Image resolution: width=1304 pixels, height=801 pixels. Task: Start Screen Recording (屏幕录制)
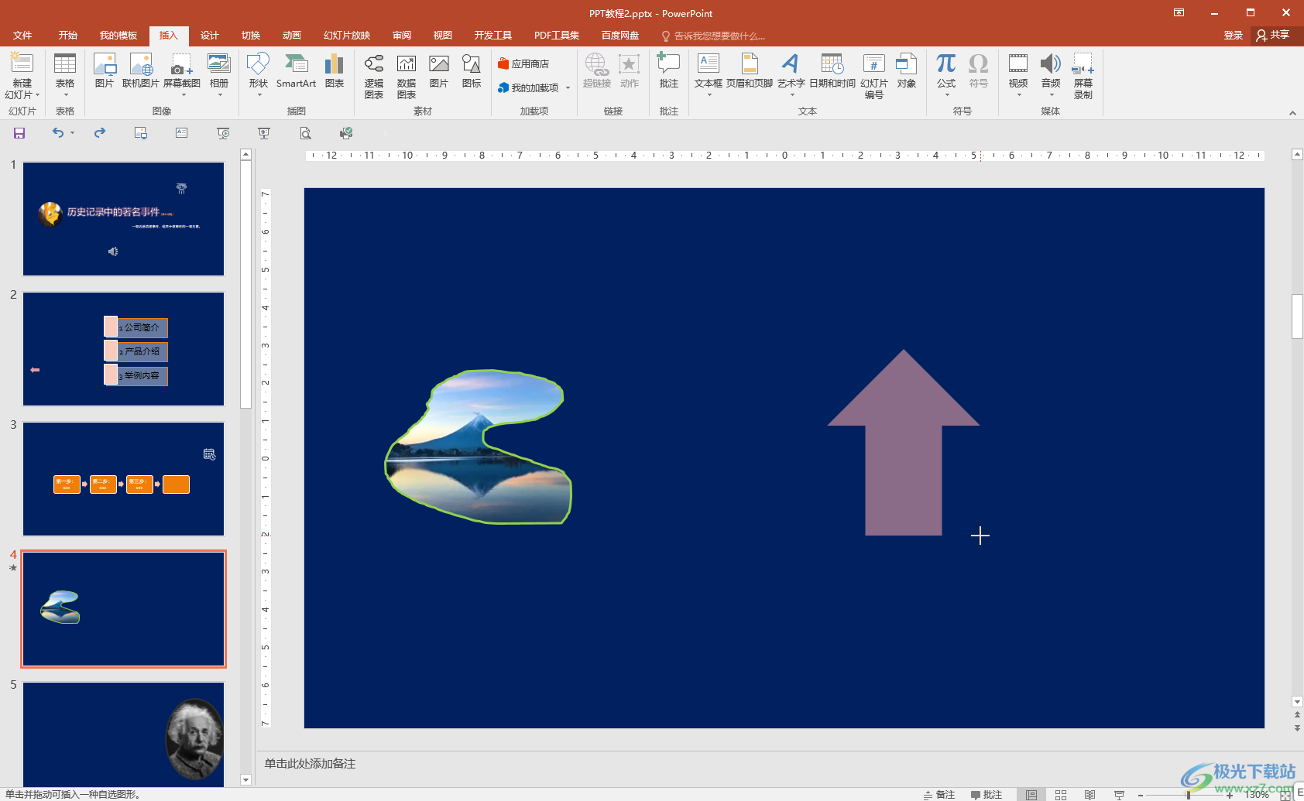pos(1083,76)
